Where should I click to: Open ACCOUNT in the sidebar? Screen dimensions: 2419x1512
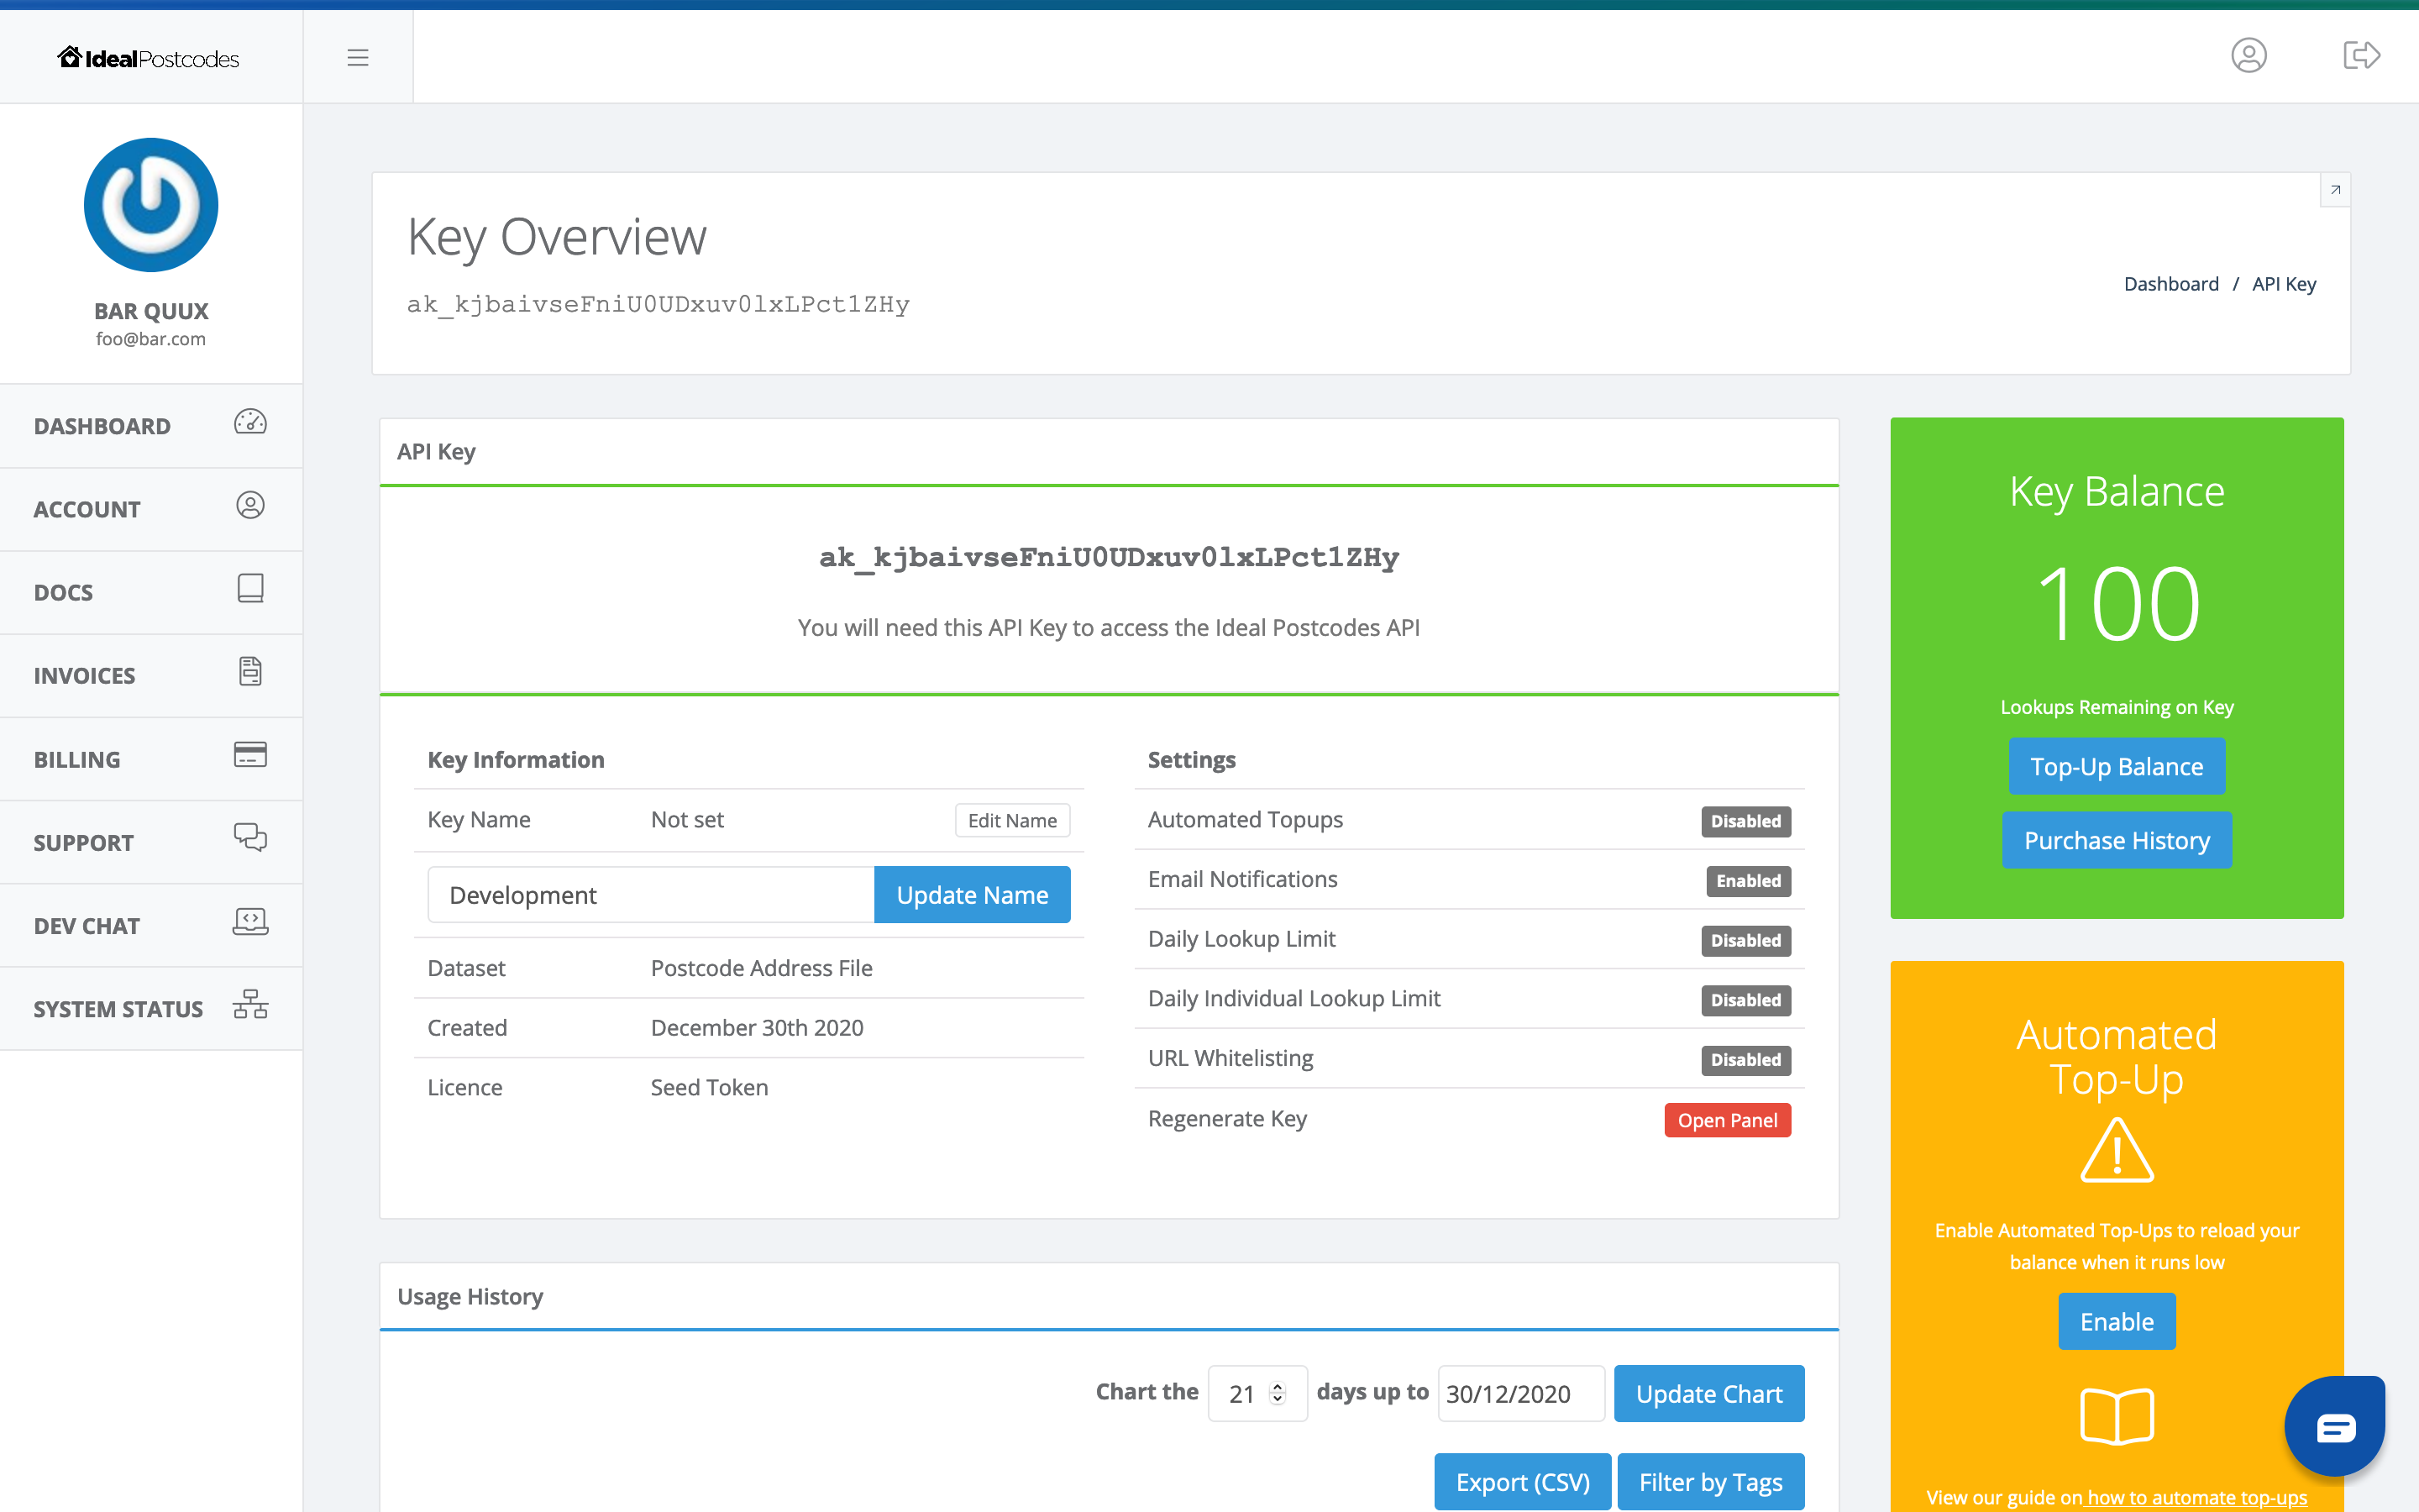[151, 509]
